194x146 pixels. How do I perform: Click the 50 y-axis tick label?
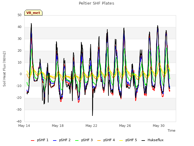(19, 15)
